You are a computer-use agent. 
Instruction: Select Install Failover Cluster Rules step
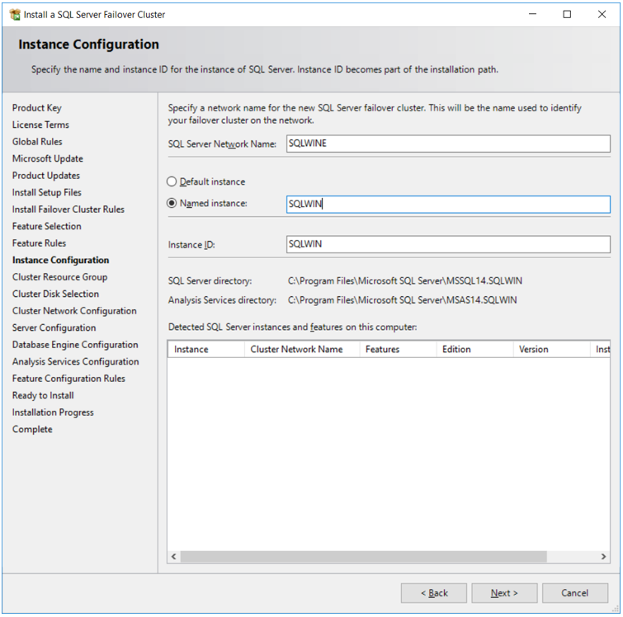[x=68, y=210]
